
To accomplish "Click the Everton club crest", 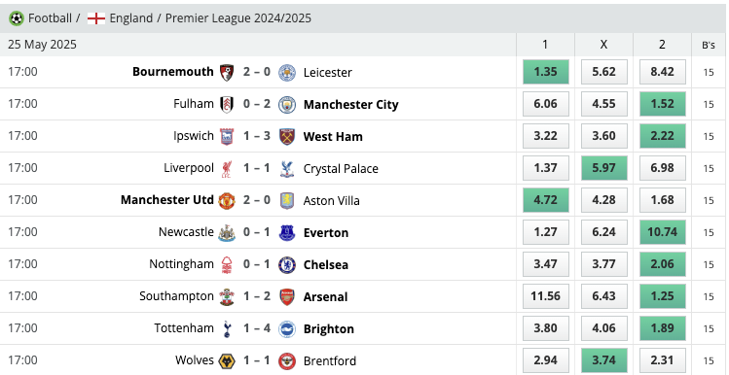I will pos(287,232).
